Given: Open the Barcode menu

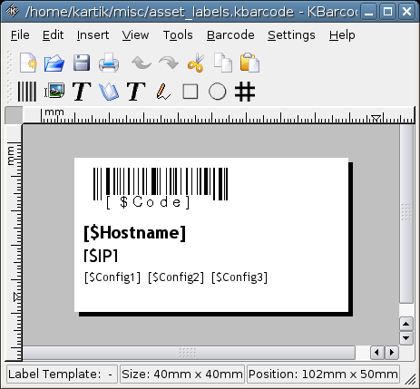Looking at the screenshot, I should (230, 35).
